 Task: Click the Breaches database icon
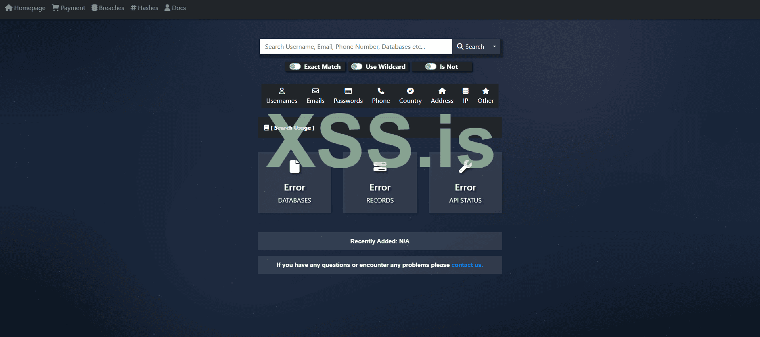point(94,8)
